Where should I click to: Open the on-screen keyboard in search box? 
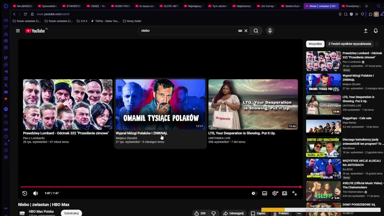(240, 31)
